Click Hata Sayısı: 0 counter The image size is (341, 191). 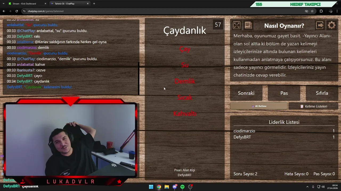point(296,174)
